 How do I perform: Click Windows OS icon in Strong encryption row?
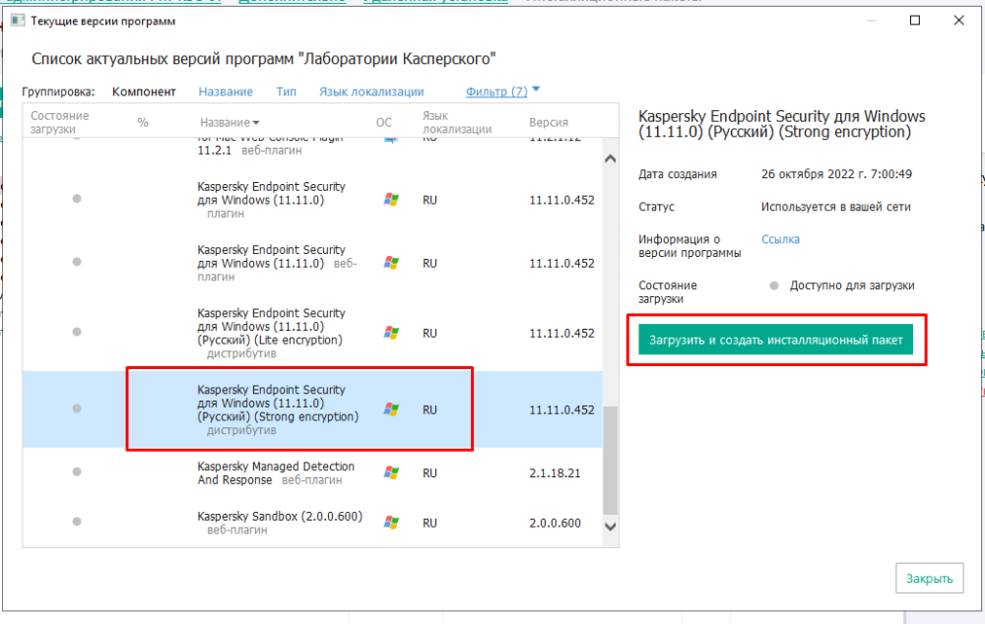[391, 409]
